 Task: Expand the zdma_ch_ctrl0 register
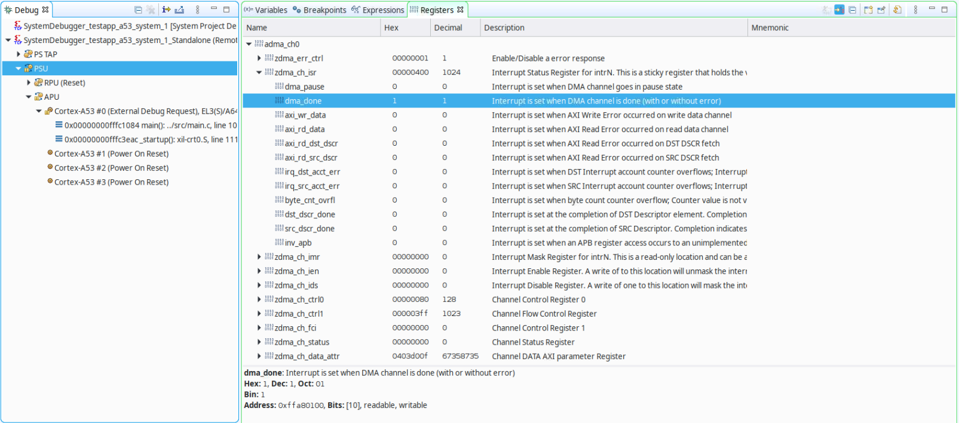point(259,299)
